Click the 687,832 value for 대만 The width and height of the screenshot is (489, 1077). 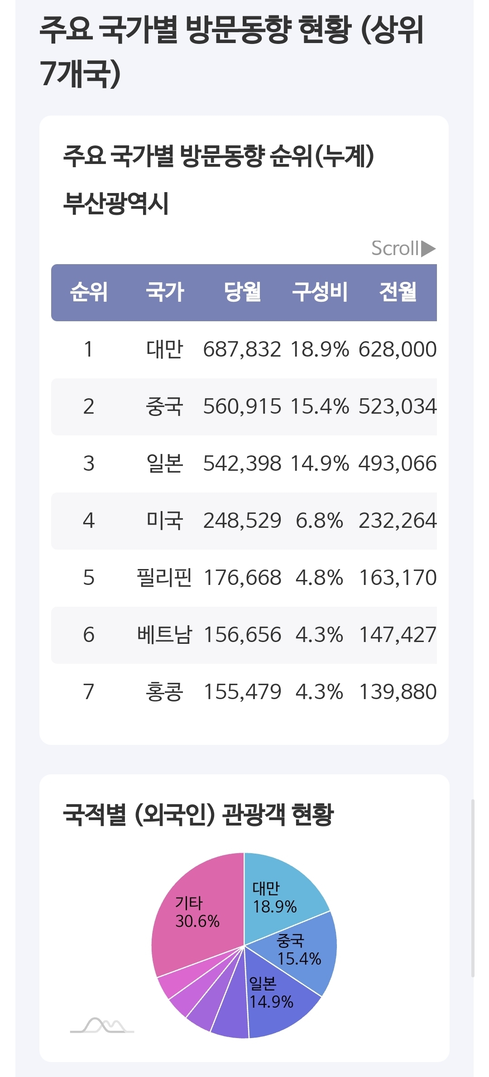(242, 349)
